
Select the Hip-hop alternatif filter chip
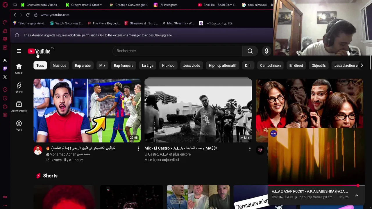coord(223,66)
